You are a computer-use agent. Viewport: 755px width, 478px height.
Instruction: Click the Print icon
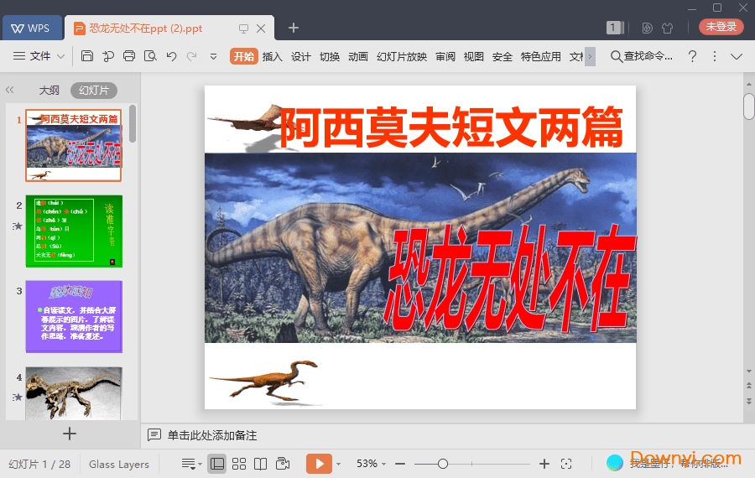pos(129,56)
